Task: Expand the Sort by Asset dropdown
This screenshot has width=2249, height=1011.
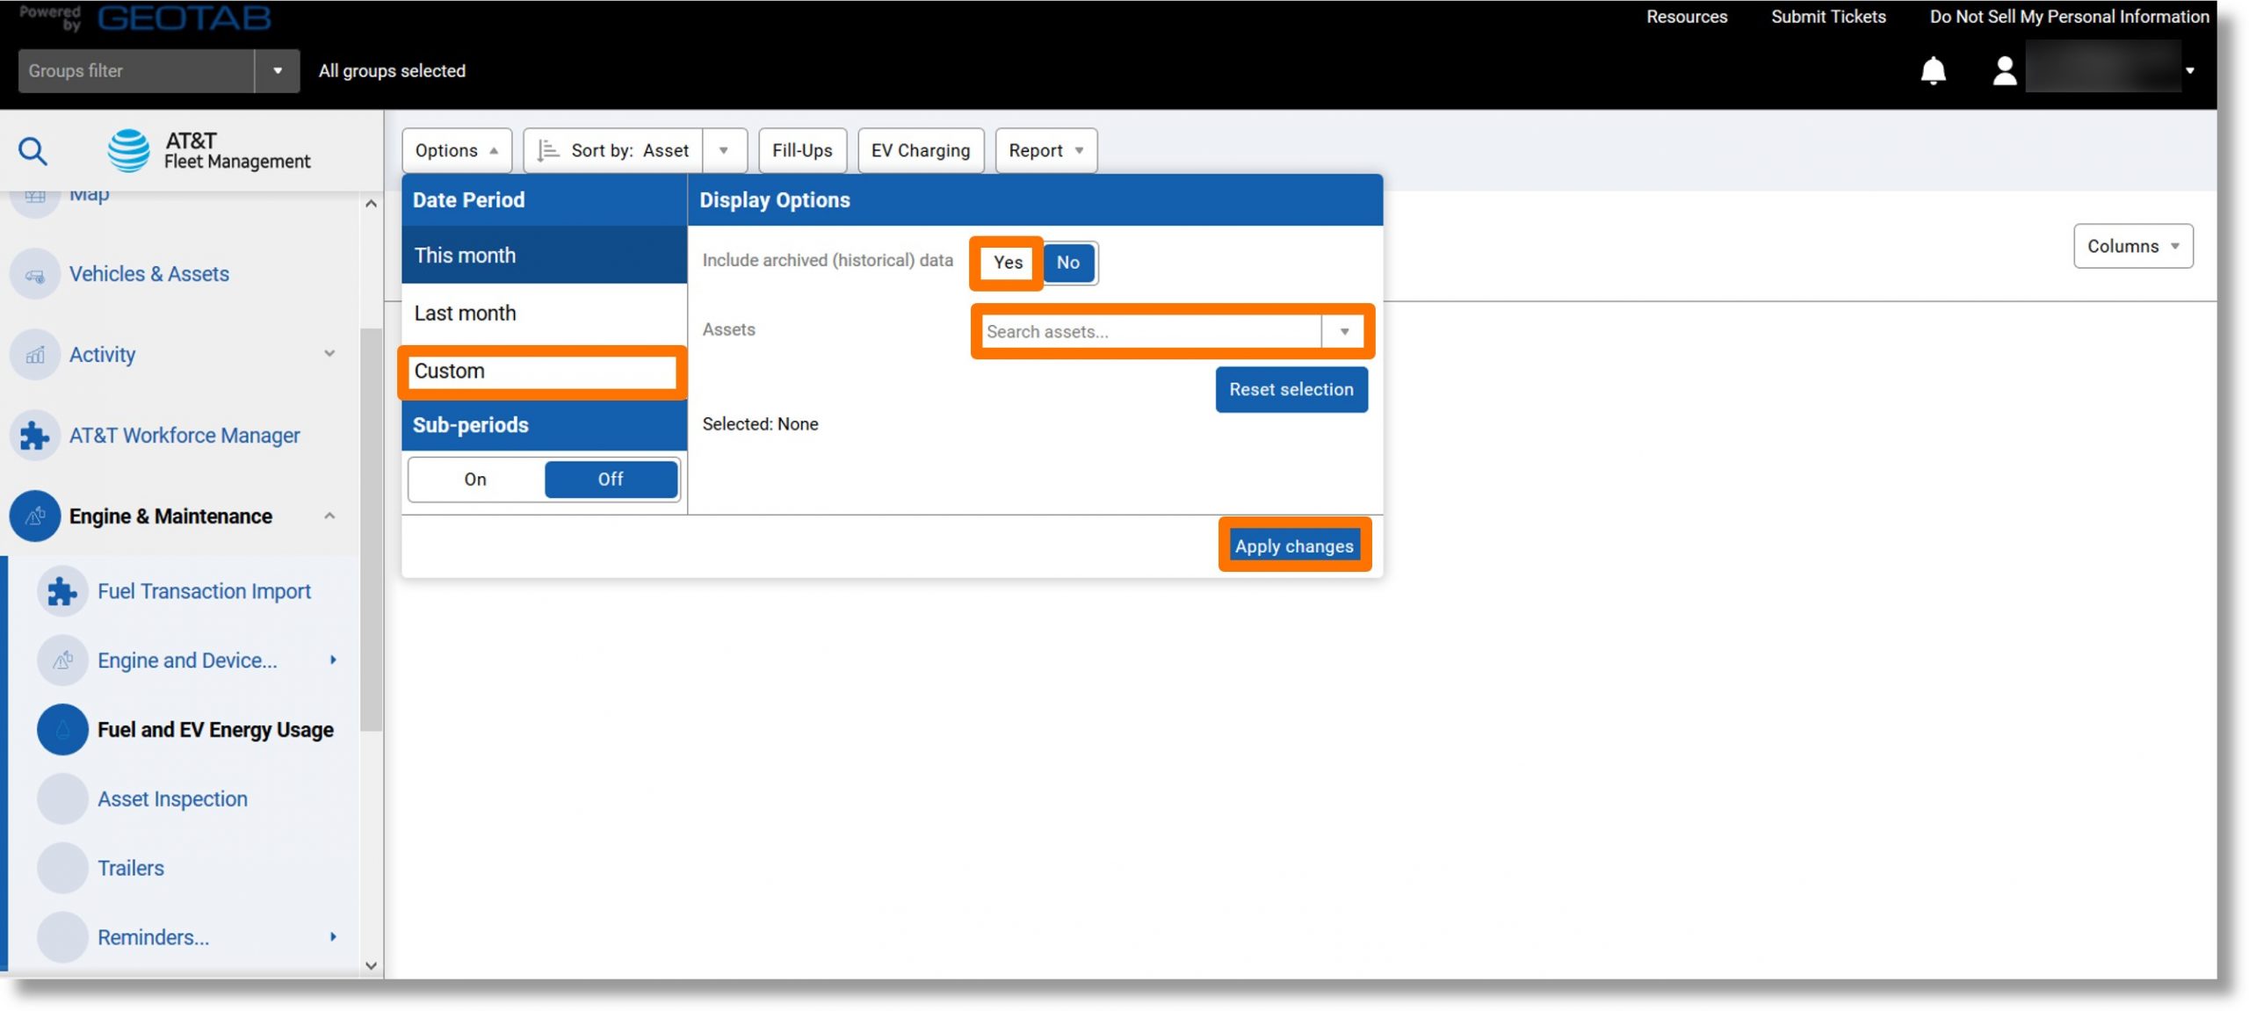Action: coord(724,149)
